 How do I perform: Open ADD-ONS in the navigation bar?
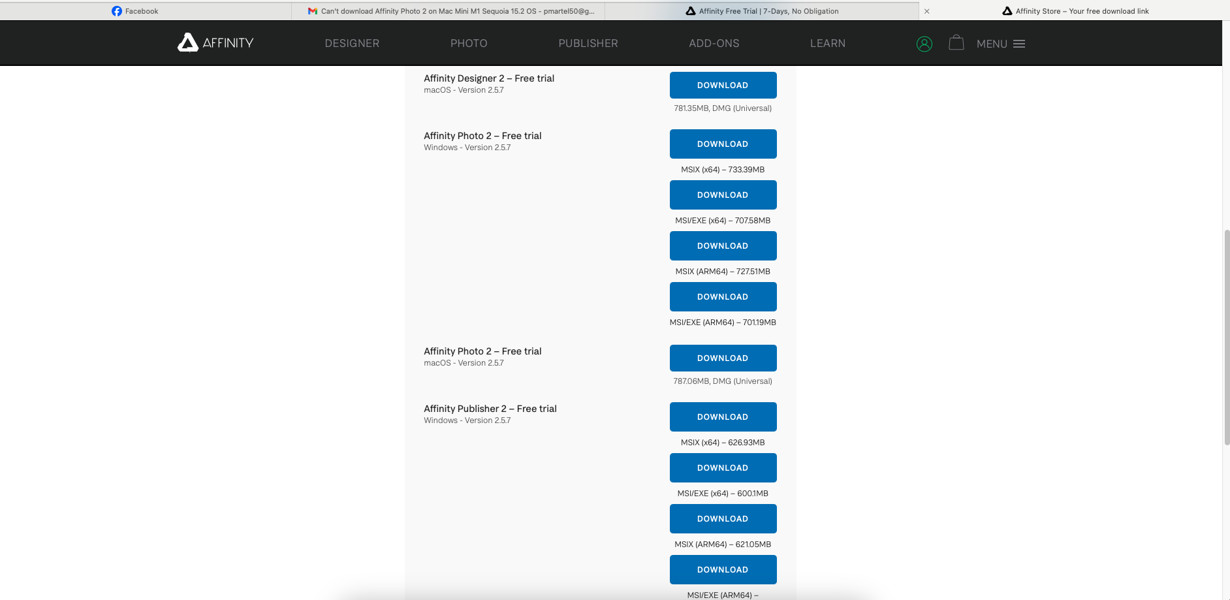714,43
